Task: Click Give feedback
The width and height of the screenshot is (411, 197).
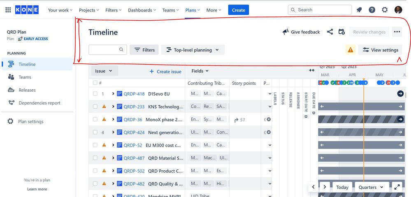Action: pos(301,32)
